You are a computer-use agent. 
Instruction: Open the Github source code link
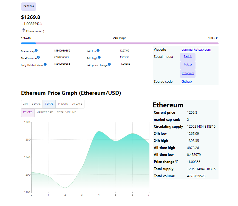tap(186, 81)
